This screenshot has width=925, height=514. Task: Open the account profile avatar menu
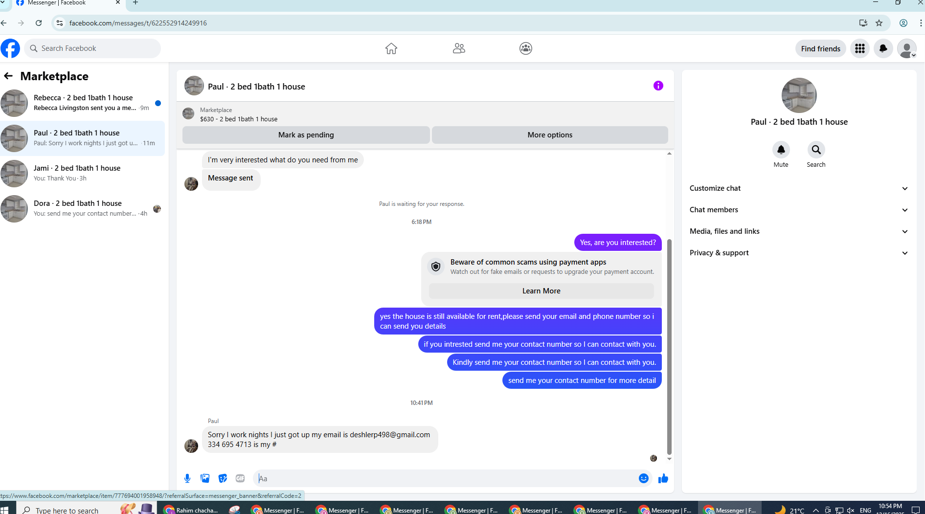pos(907,48)
